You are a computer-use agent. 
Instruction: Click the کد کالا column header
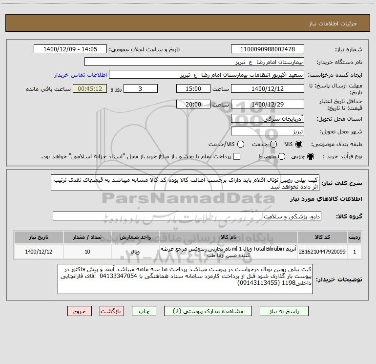pos(322,237)
